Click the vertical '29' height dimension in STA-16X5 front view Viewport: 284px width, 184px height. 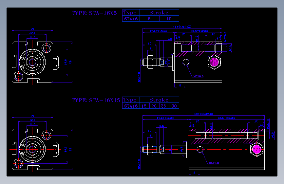(70, 62)
